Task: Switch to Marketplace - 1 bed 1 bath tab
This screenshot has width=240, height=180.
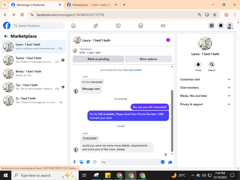Action: tap(92, 5)
